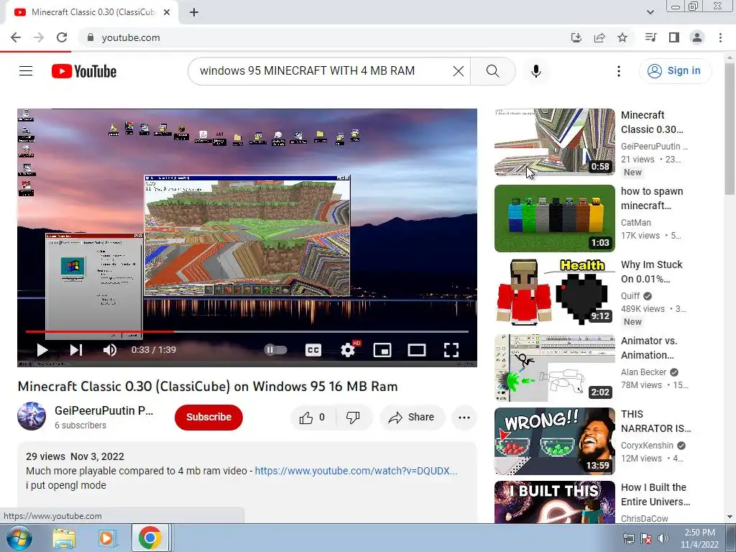Toggle the autoplay switch
The height and width of the screenshot is (552, 736).
275,350
